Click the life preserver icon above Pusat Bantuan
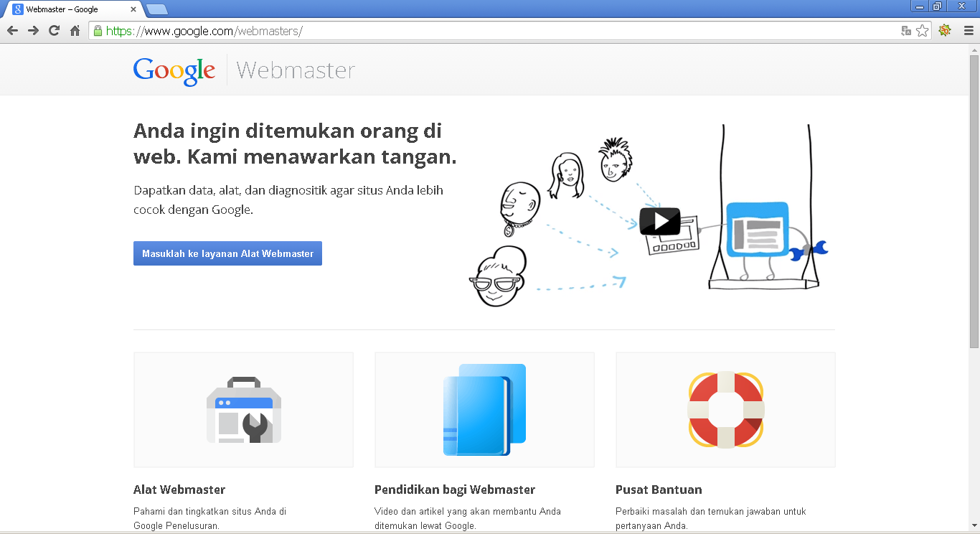Image resolution: width=980 pixels, height=534 pixels. (x=725, y=409)
